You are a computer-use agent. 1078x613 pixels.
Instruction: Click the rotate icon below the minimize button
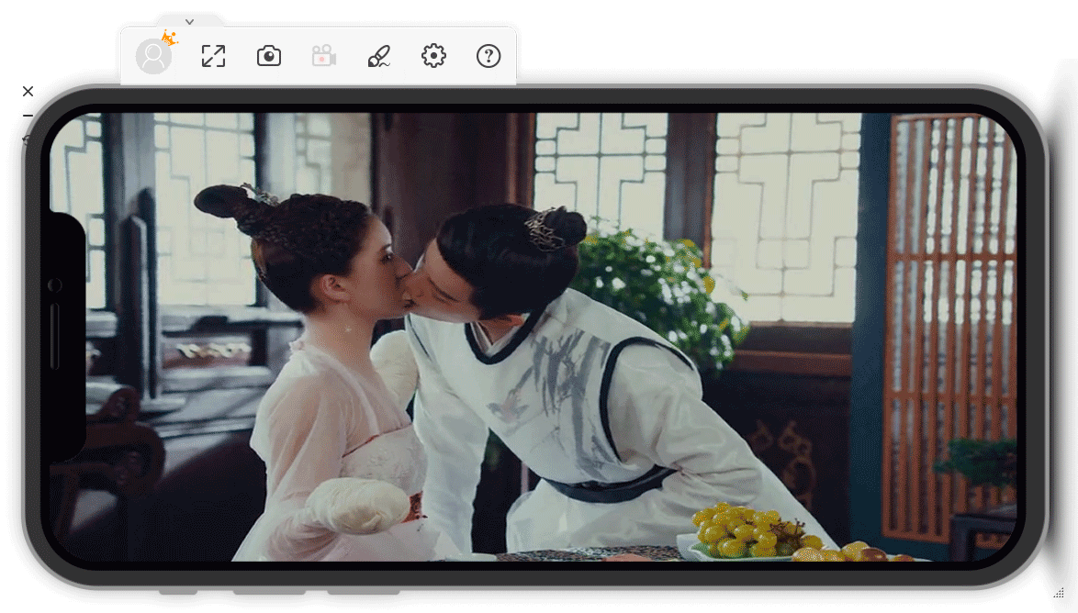coord(26,139)
